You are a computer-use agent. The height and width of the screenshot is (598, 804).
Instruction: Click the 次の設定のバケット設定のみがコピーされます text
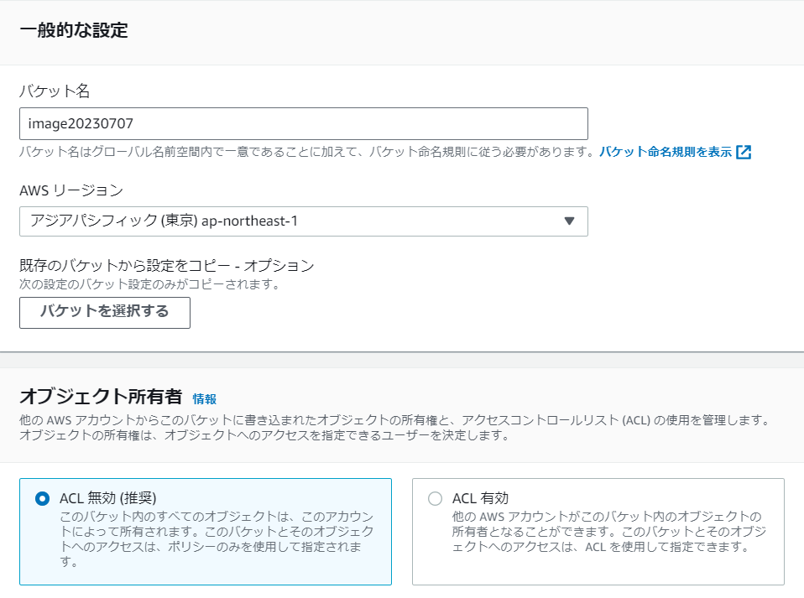[x=149, y=283]
